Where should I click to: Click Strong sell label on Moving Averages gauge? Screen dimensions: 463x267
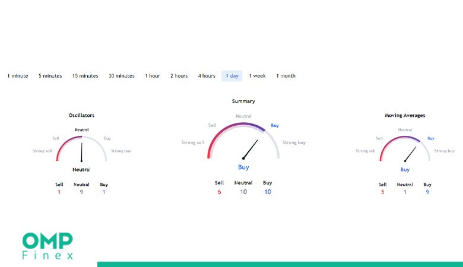click(366, 151)
